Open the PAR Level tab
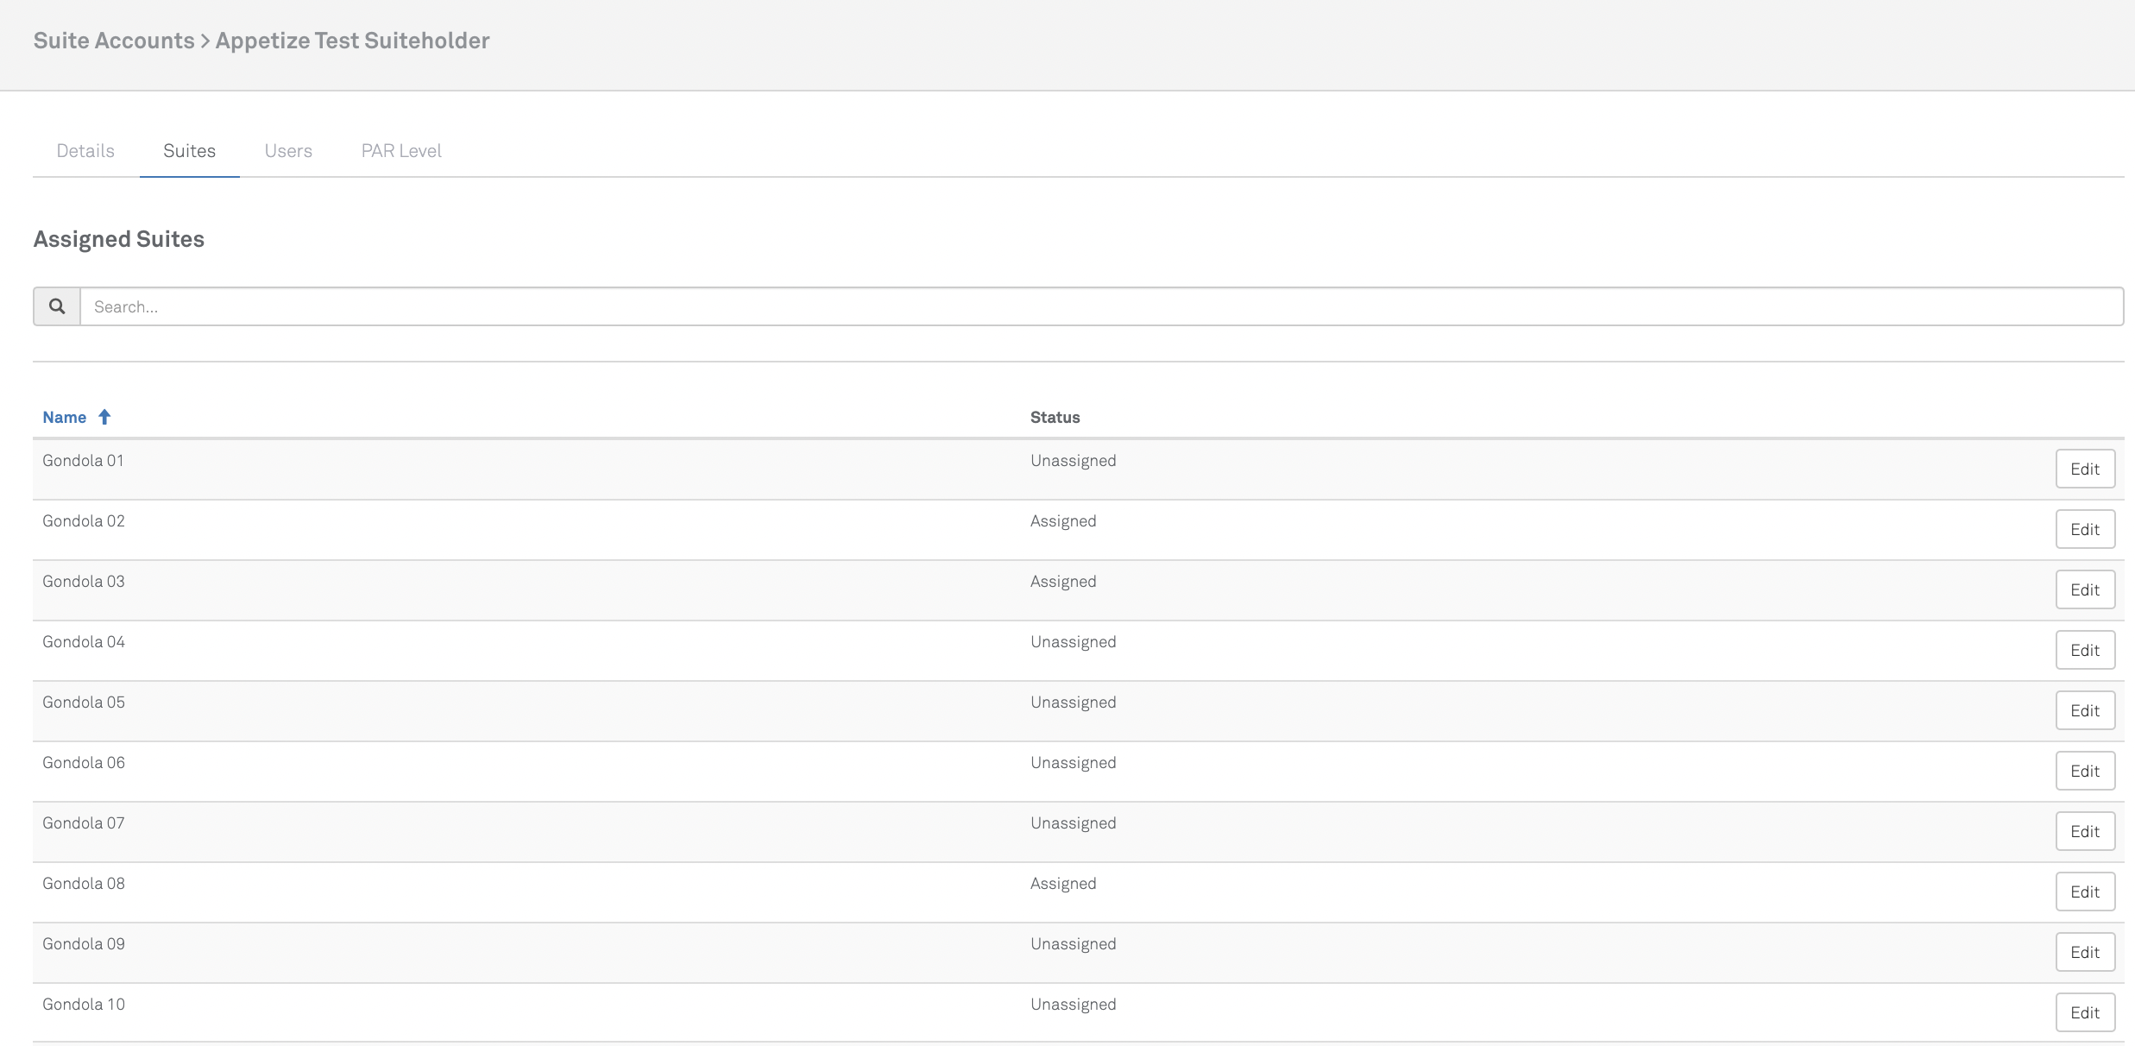This screenshot has width=2135, height=1046. (x=401, y=151)
